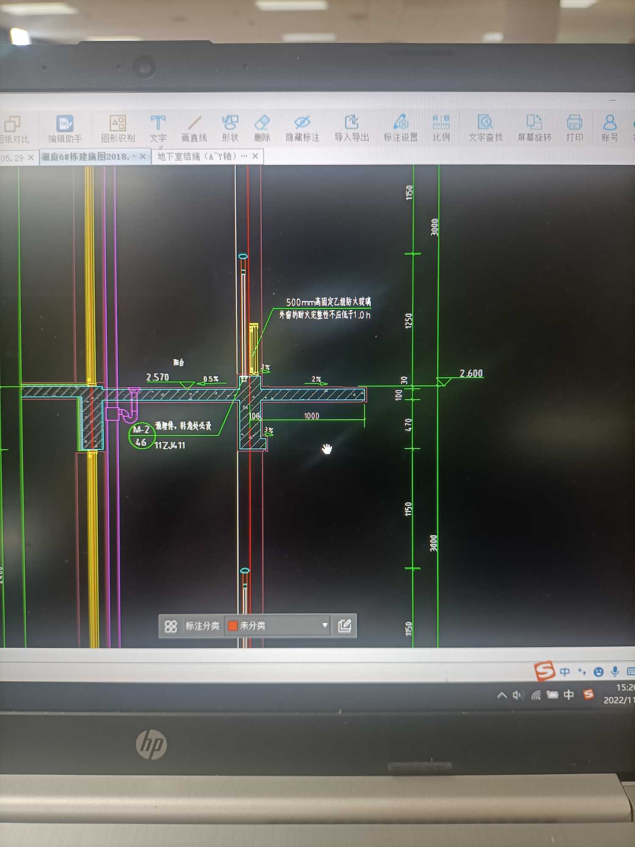Screen dimensions: 635x847
Task: Click the 2.600 elevation label
Action: pos(471,373)
